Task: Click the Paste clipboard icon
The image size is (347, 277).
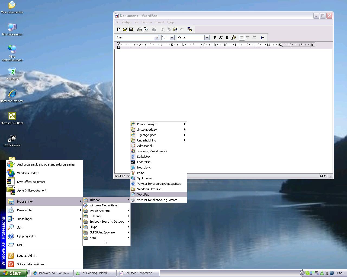Action: (x=175, y=29)
